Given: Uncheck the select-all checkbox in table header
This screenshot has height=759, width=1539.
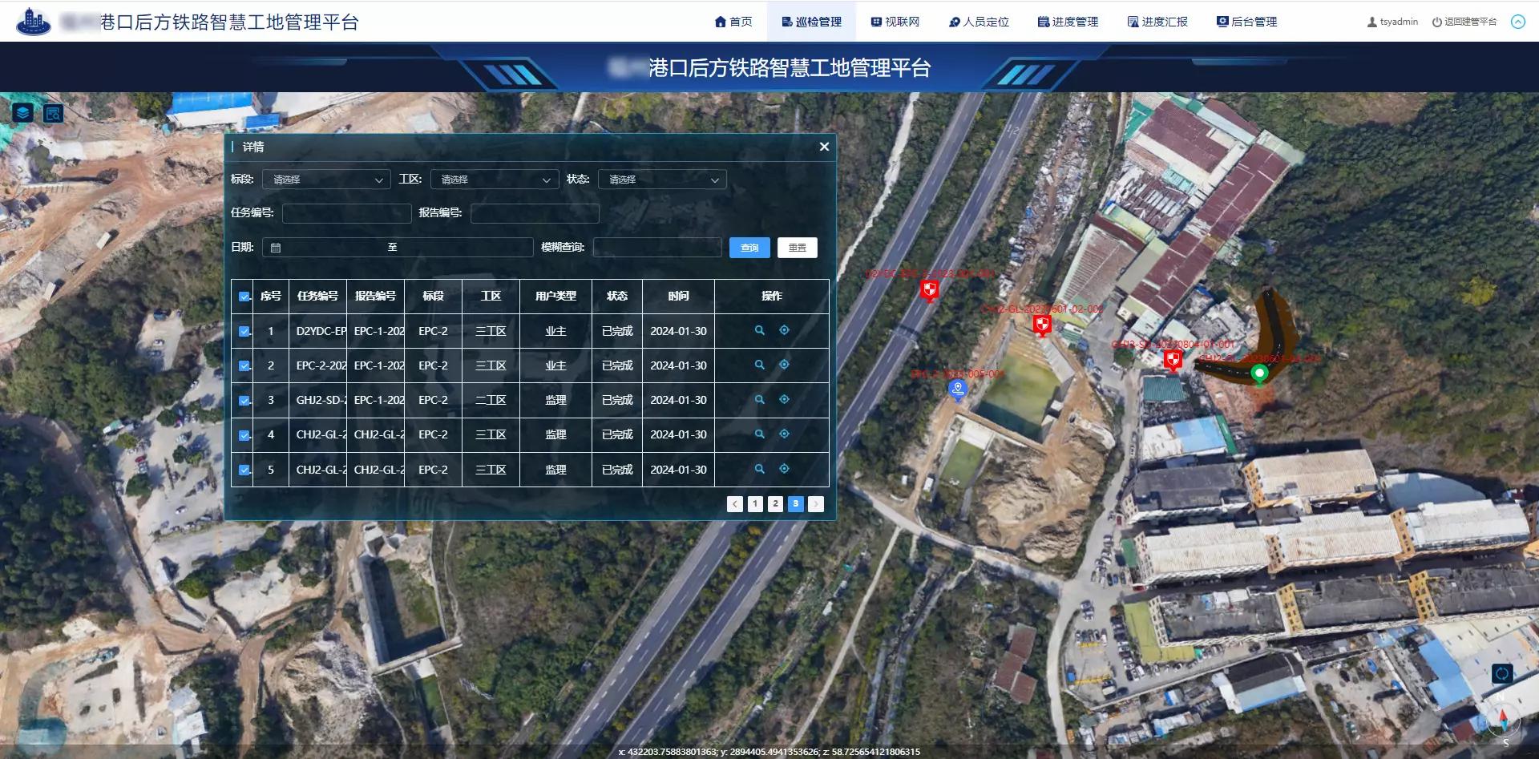Looking at the screenshot, I should tap(244, 296).
